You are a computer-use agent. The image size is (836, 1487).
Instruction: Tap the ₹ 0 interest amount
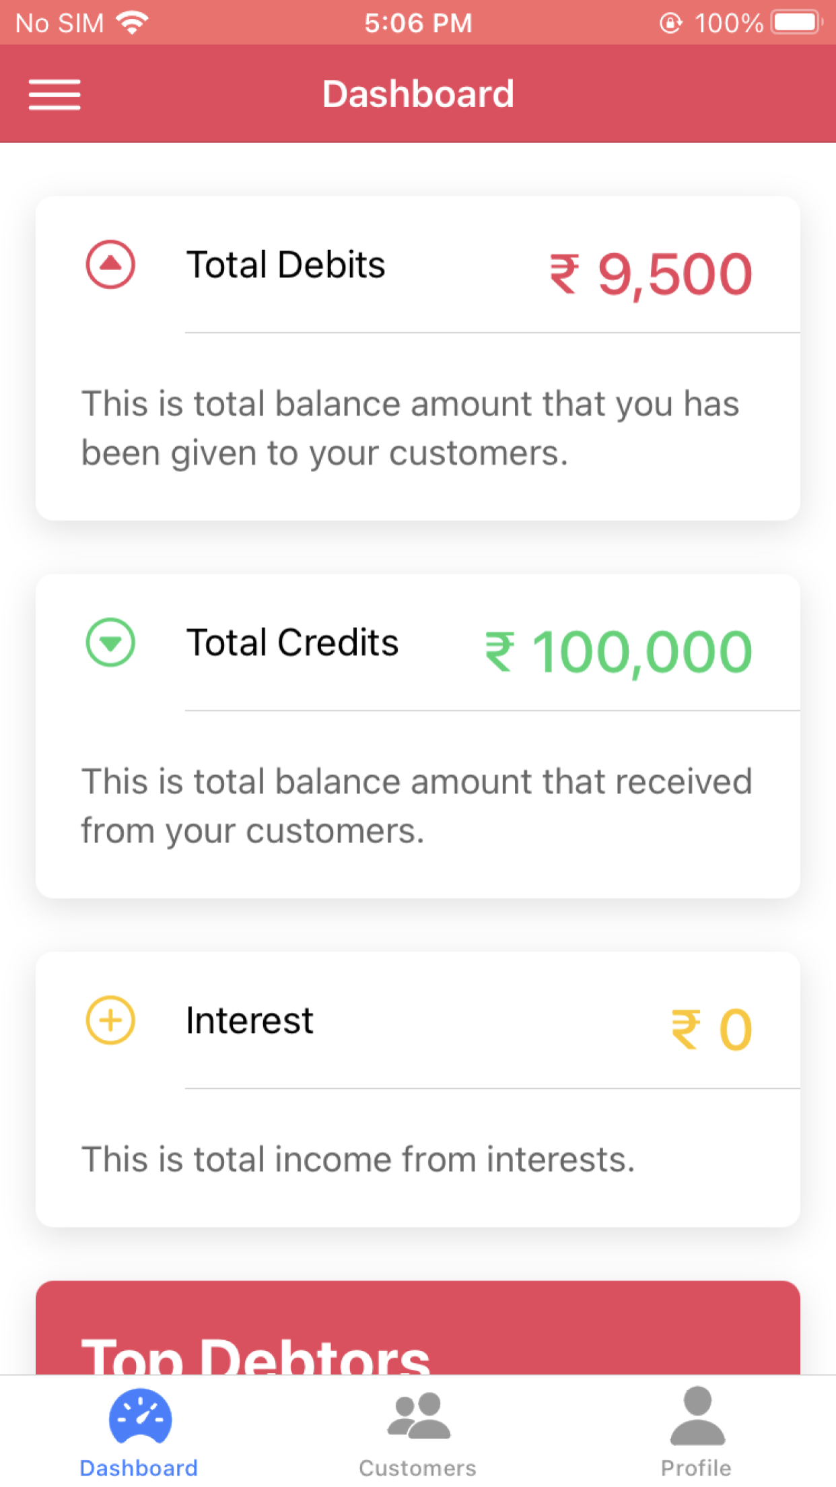[711, 1029]
